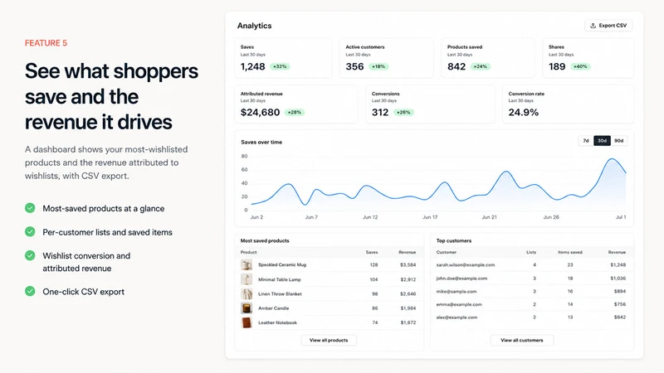This screenshot has height=373, width=664.
Task: Click john.doe@example.com customer row
Action: pos(531,279)
